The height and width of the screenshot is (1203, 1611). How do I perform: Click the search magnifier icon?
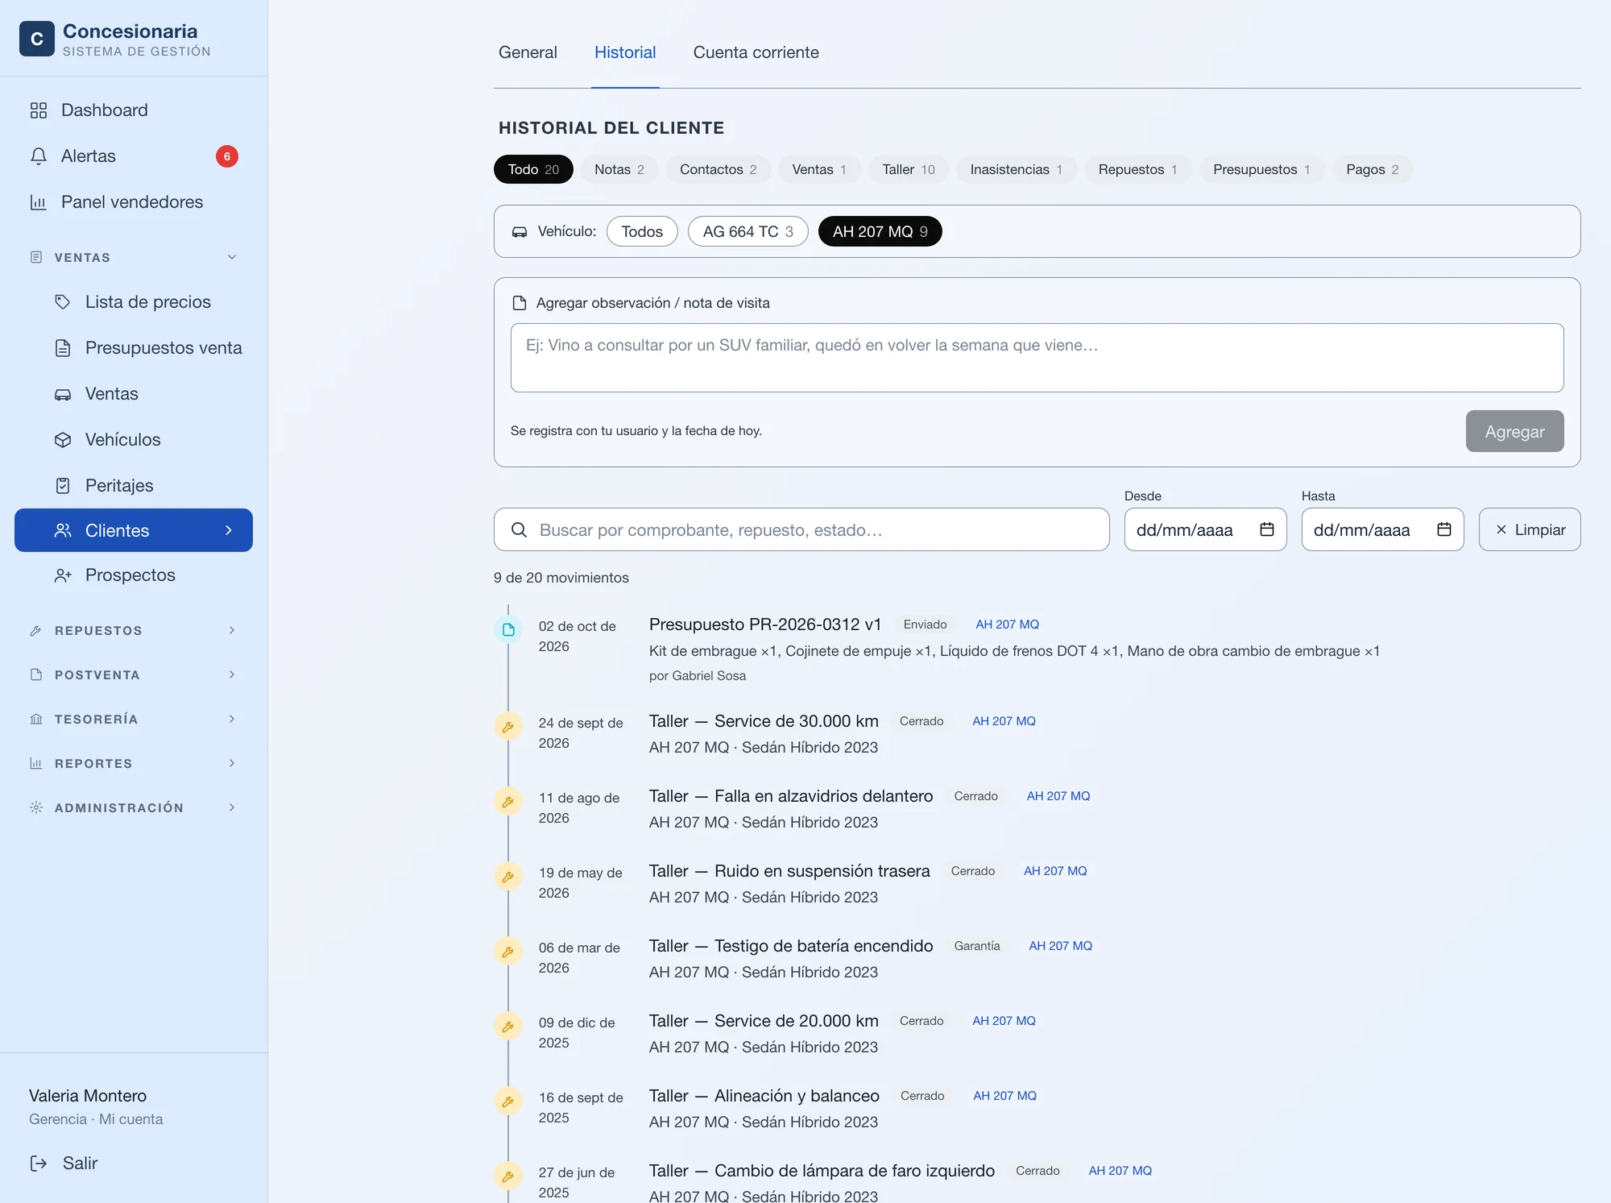520,529
